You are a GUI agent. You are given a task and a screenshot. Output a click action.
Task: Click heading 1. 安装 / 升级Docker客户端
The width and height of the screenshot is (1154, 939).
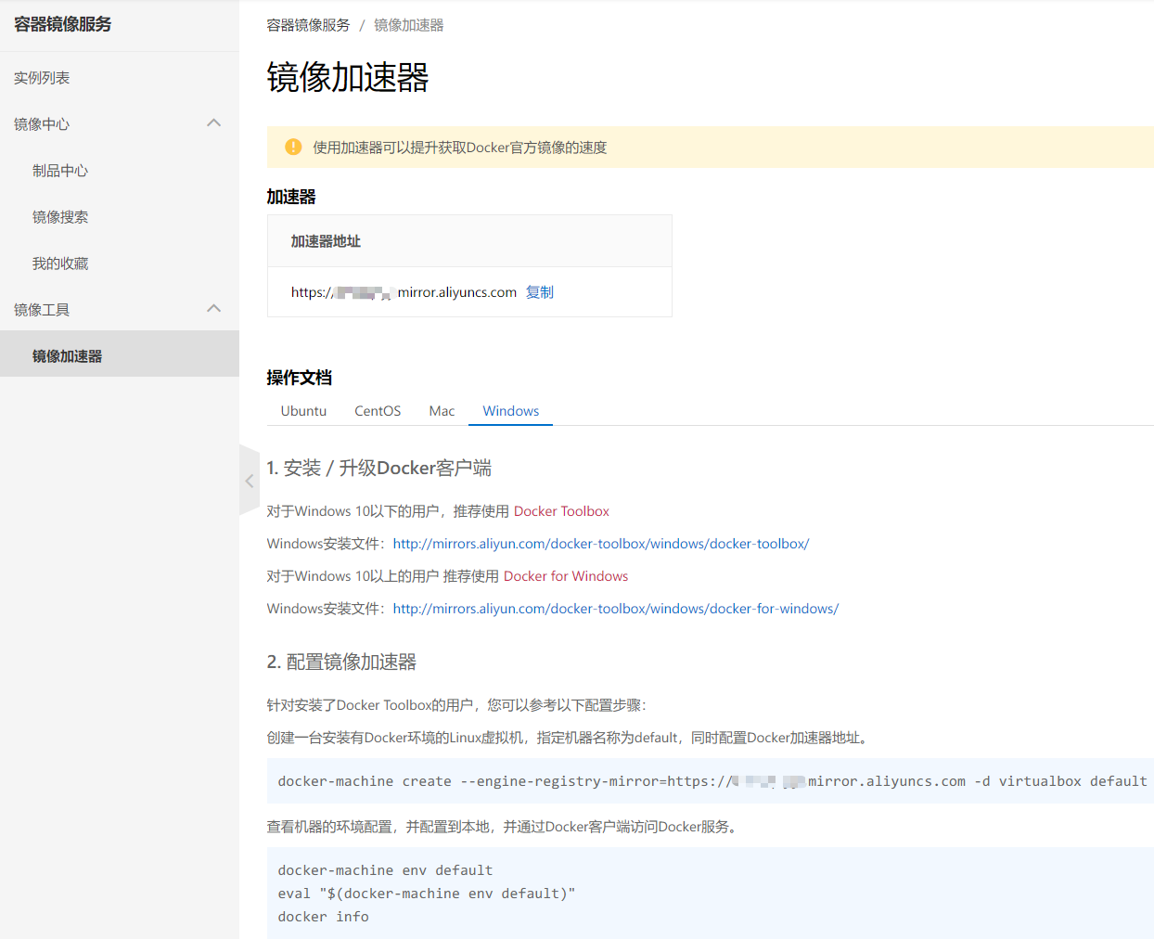point(379,469)
